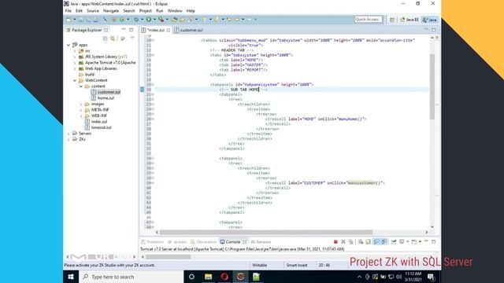
Task: Toggle Link with Editor in Package Explorer
Action: coord(113,39)
